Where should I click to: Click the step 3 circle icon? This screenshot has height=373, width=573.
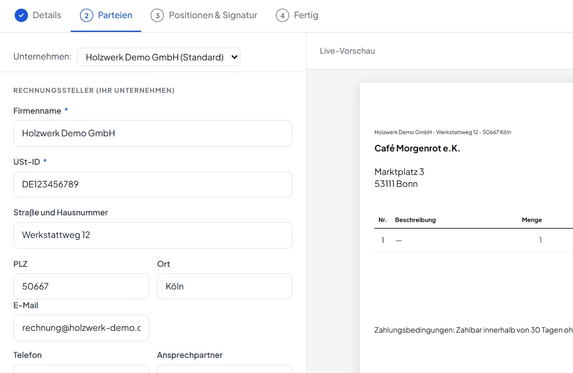pyautogui.click(x=157, y=16)
